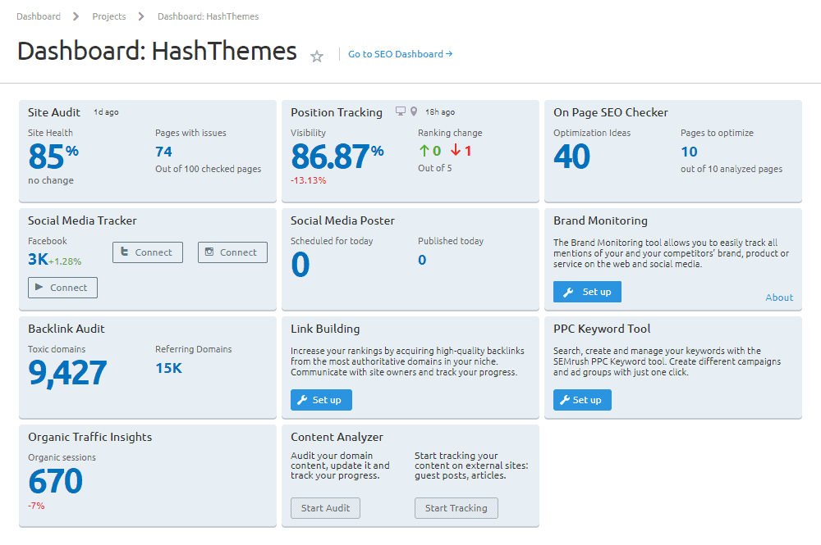The height and width of the screenshot is (545, 821).
Task: Click the Brand Monitoring title
Action: [x=601, y=220]
